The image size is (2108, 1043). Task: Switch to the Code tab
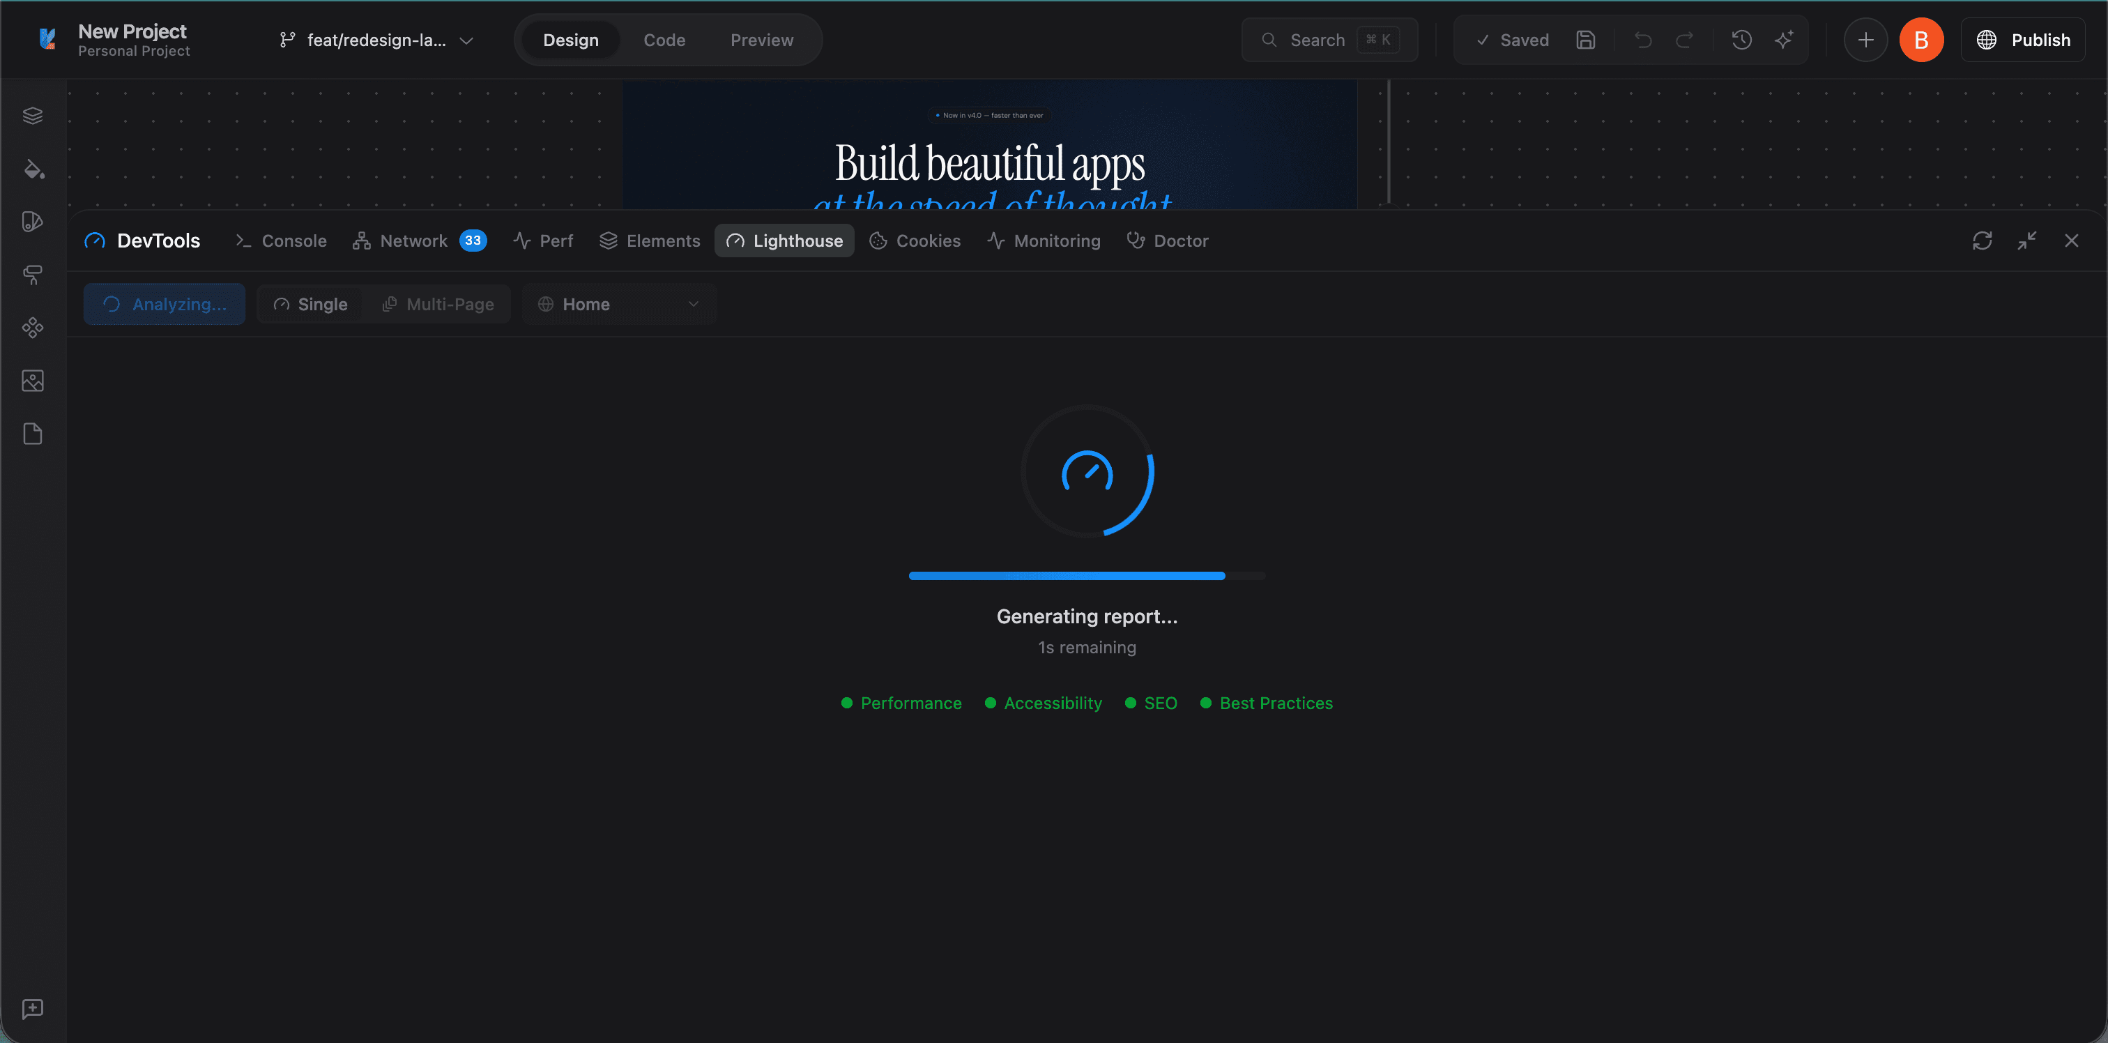click(664, 39)
